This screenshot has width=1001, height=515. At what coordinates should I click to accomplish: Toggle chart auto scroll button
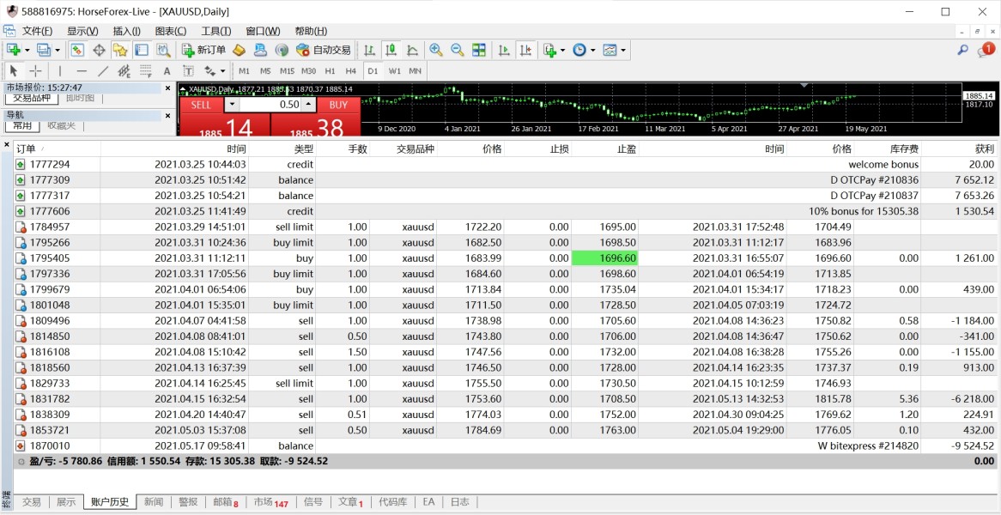coord(504,51)
